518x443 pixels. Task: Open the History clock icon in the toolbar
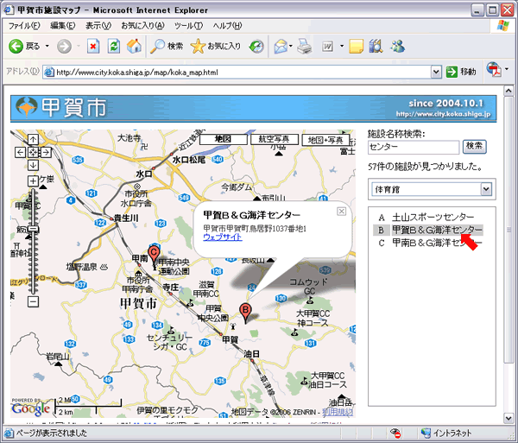point(256,47)
